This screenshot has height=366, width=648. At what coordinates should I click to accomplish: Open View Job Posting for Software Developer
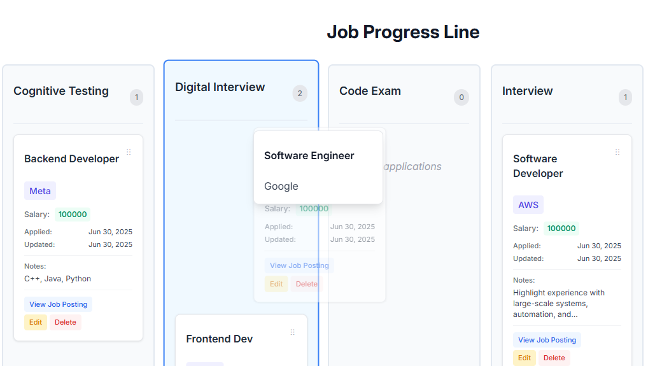tap(547, 340)
